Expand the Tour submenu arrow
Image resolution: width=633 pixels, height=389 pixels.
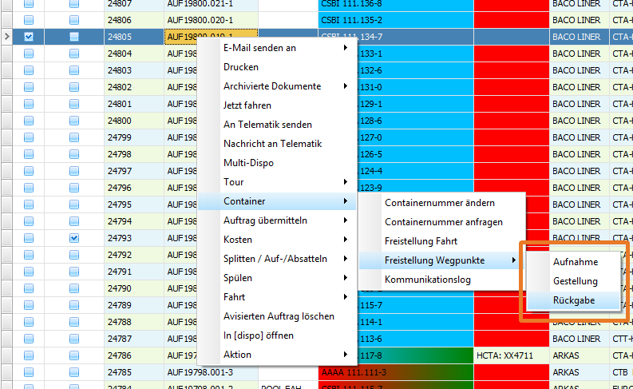[x=345, y=182]
